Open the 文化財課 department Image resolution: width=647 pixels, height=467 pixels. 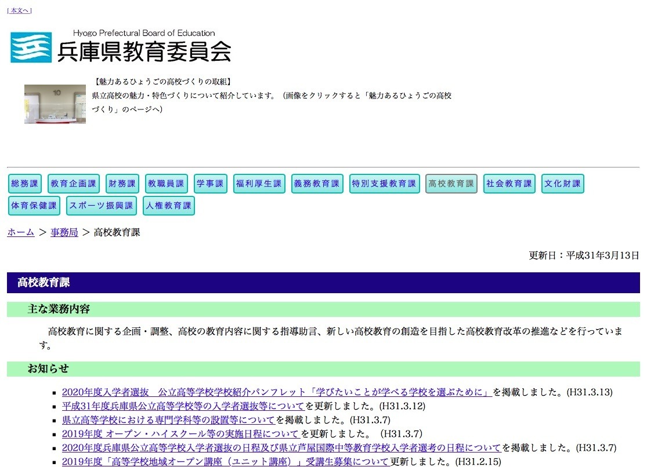pyautogui.click(x=562, y=183)
